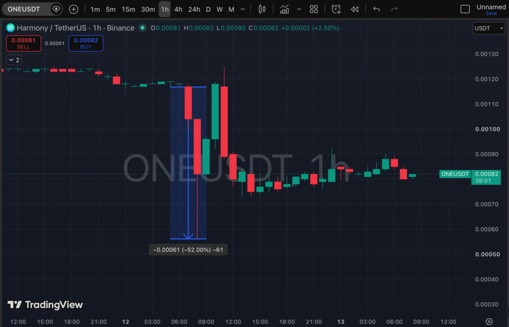Viewport: 509px width, 327px height.
Task: Click the change value +0.00002 (+2.50%)
Action: [x=310, y=28]
